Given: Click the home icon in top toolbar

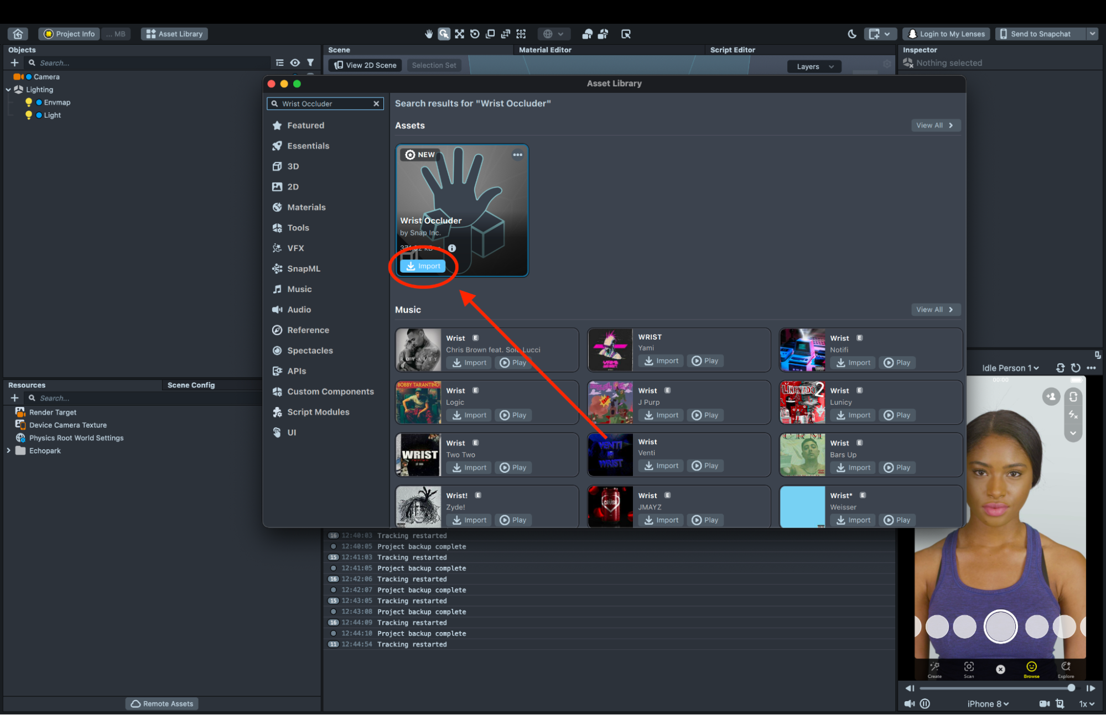Looking at the screenshot, I should 18,34.
